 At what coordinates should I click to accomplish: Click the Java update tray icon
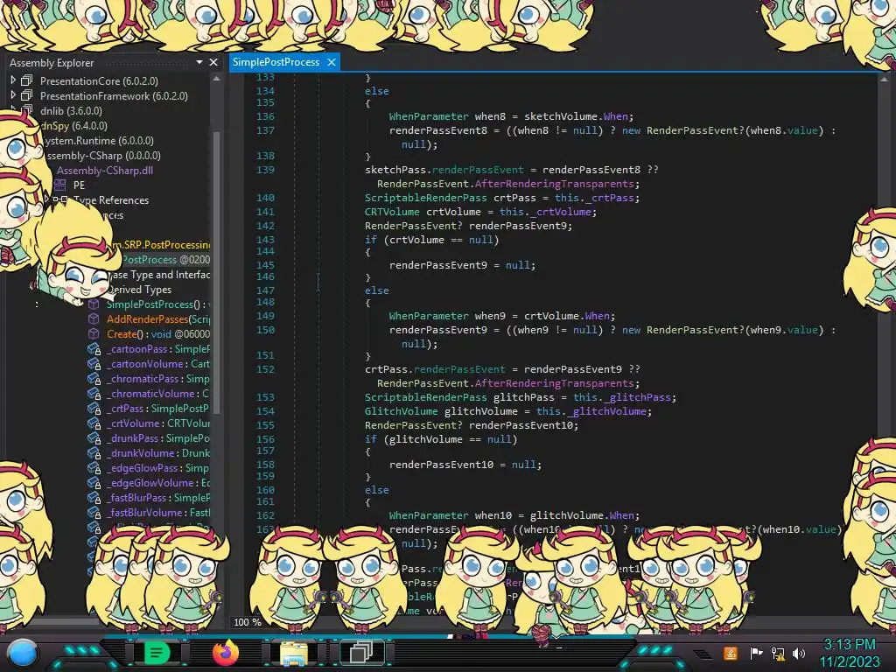[731, 653]
